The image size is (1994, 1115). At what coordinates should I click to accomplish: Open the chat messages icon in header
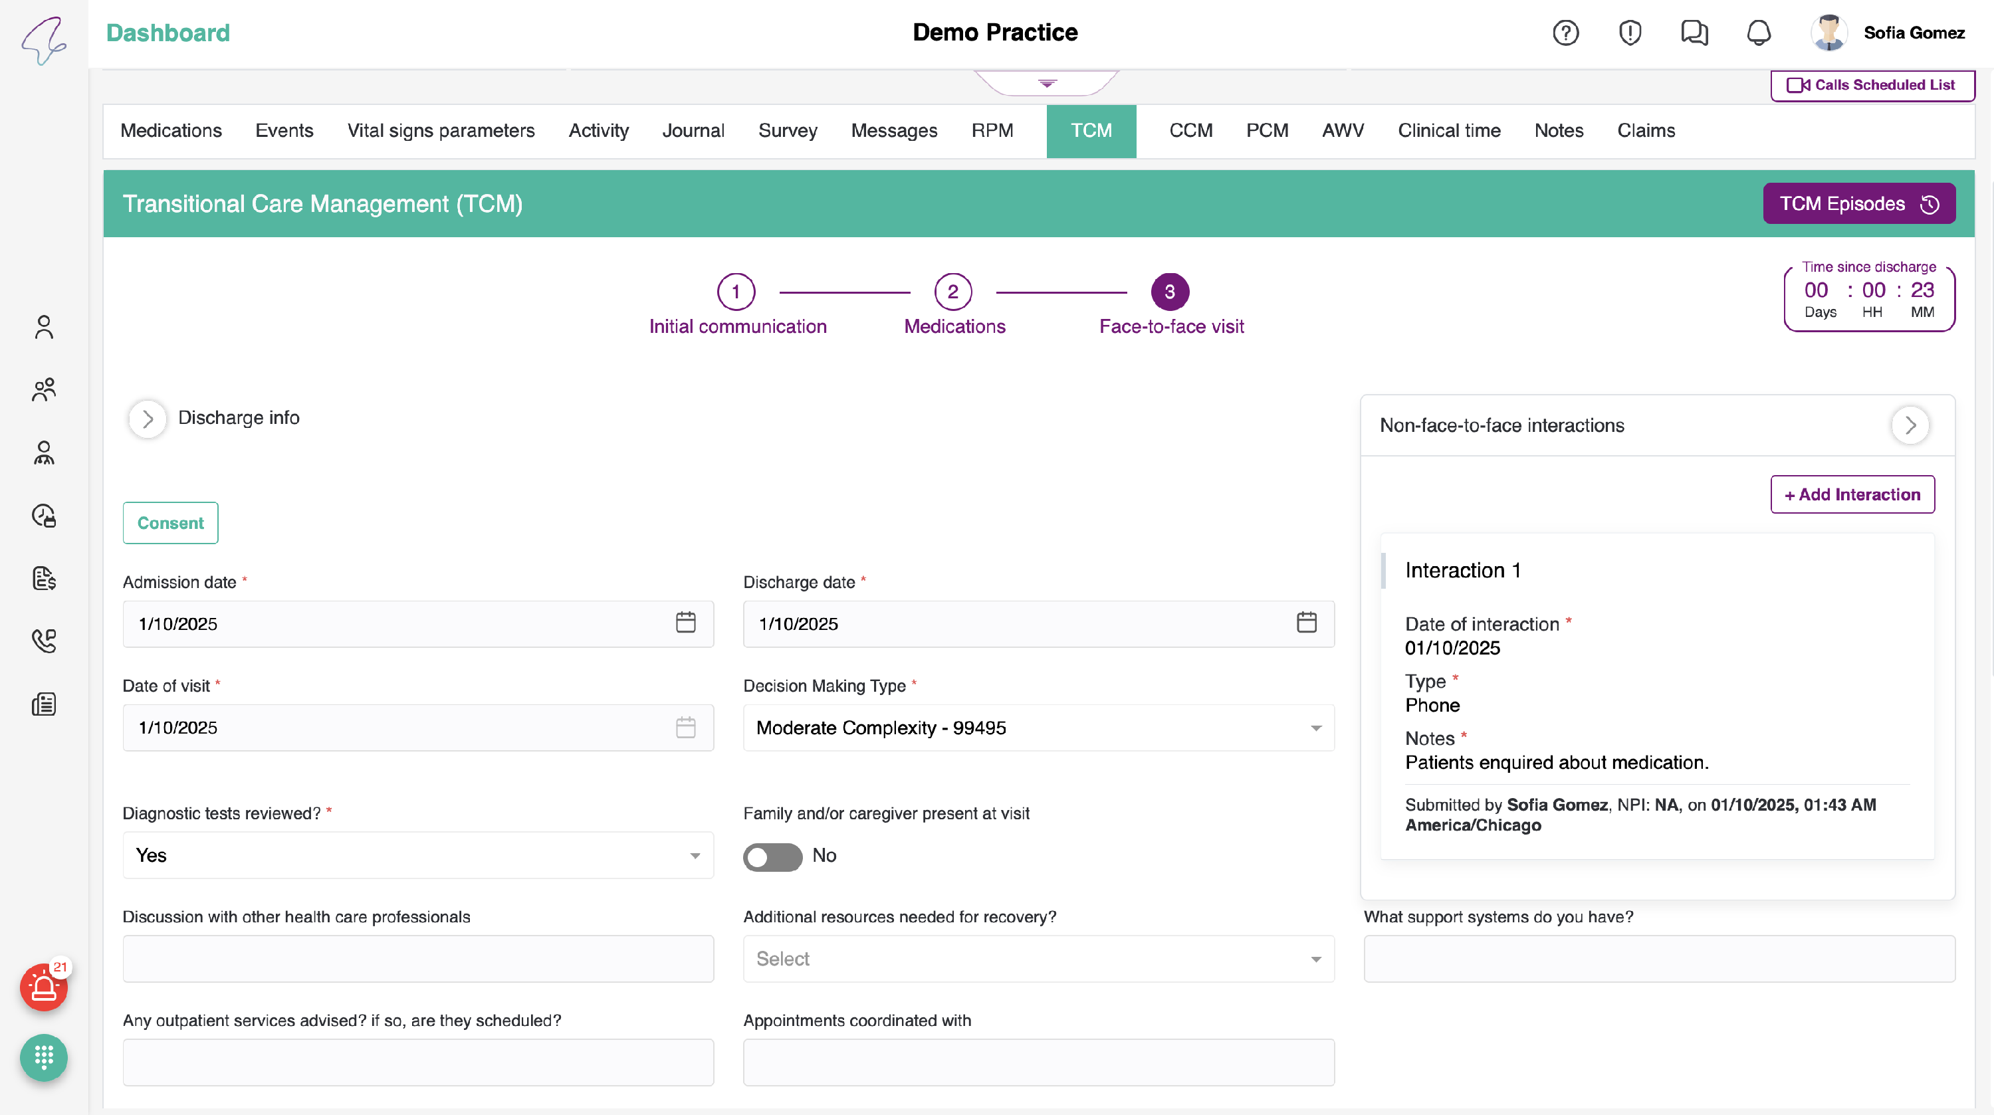tap(1694, 33)
